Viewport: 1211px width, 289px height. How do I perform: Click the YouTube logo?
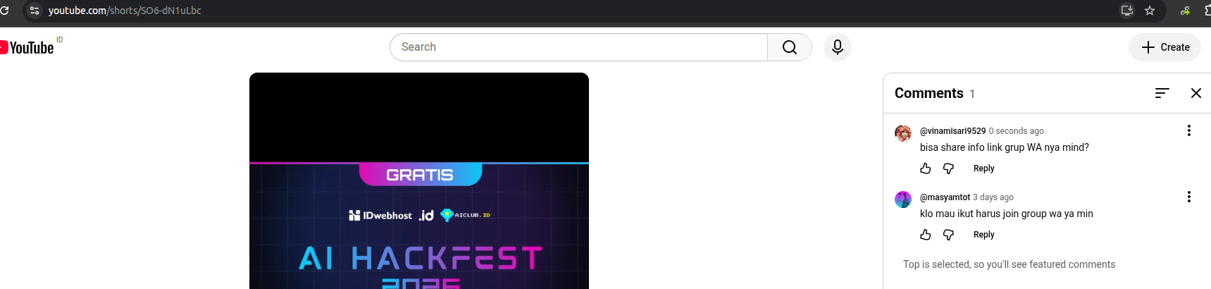[27, 47]
